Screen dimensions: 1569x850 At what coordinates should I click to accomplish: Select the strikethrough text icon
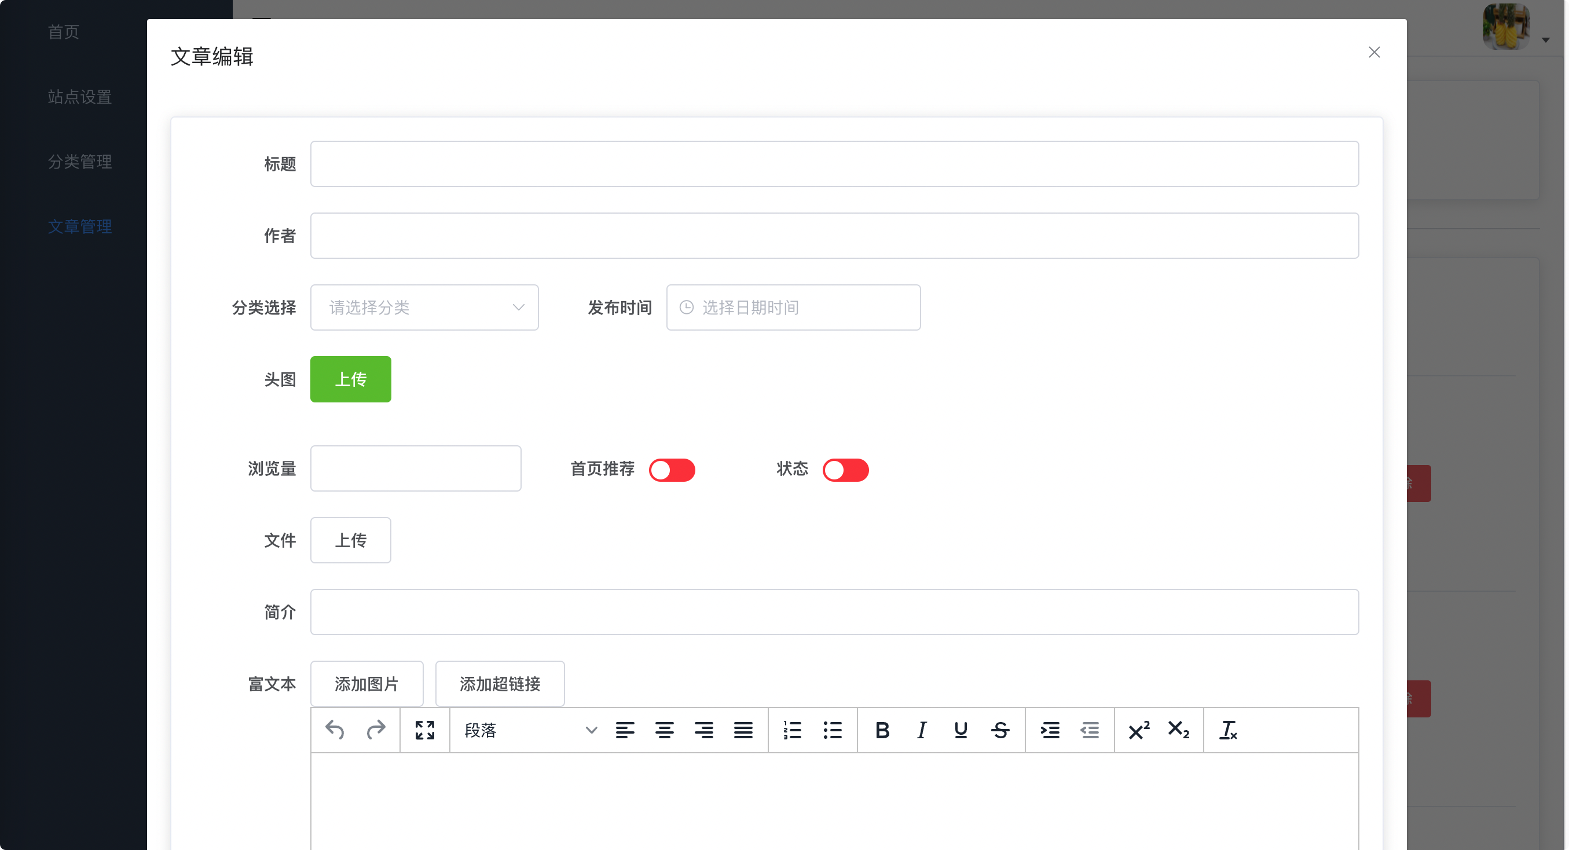pyautogui.click(x=1000, y=730)
